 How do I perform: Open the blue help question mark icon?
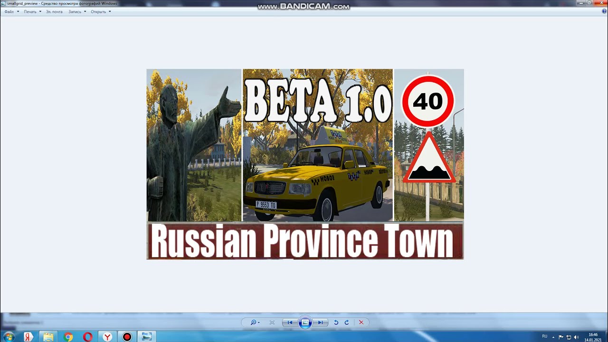click(604, 11)
